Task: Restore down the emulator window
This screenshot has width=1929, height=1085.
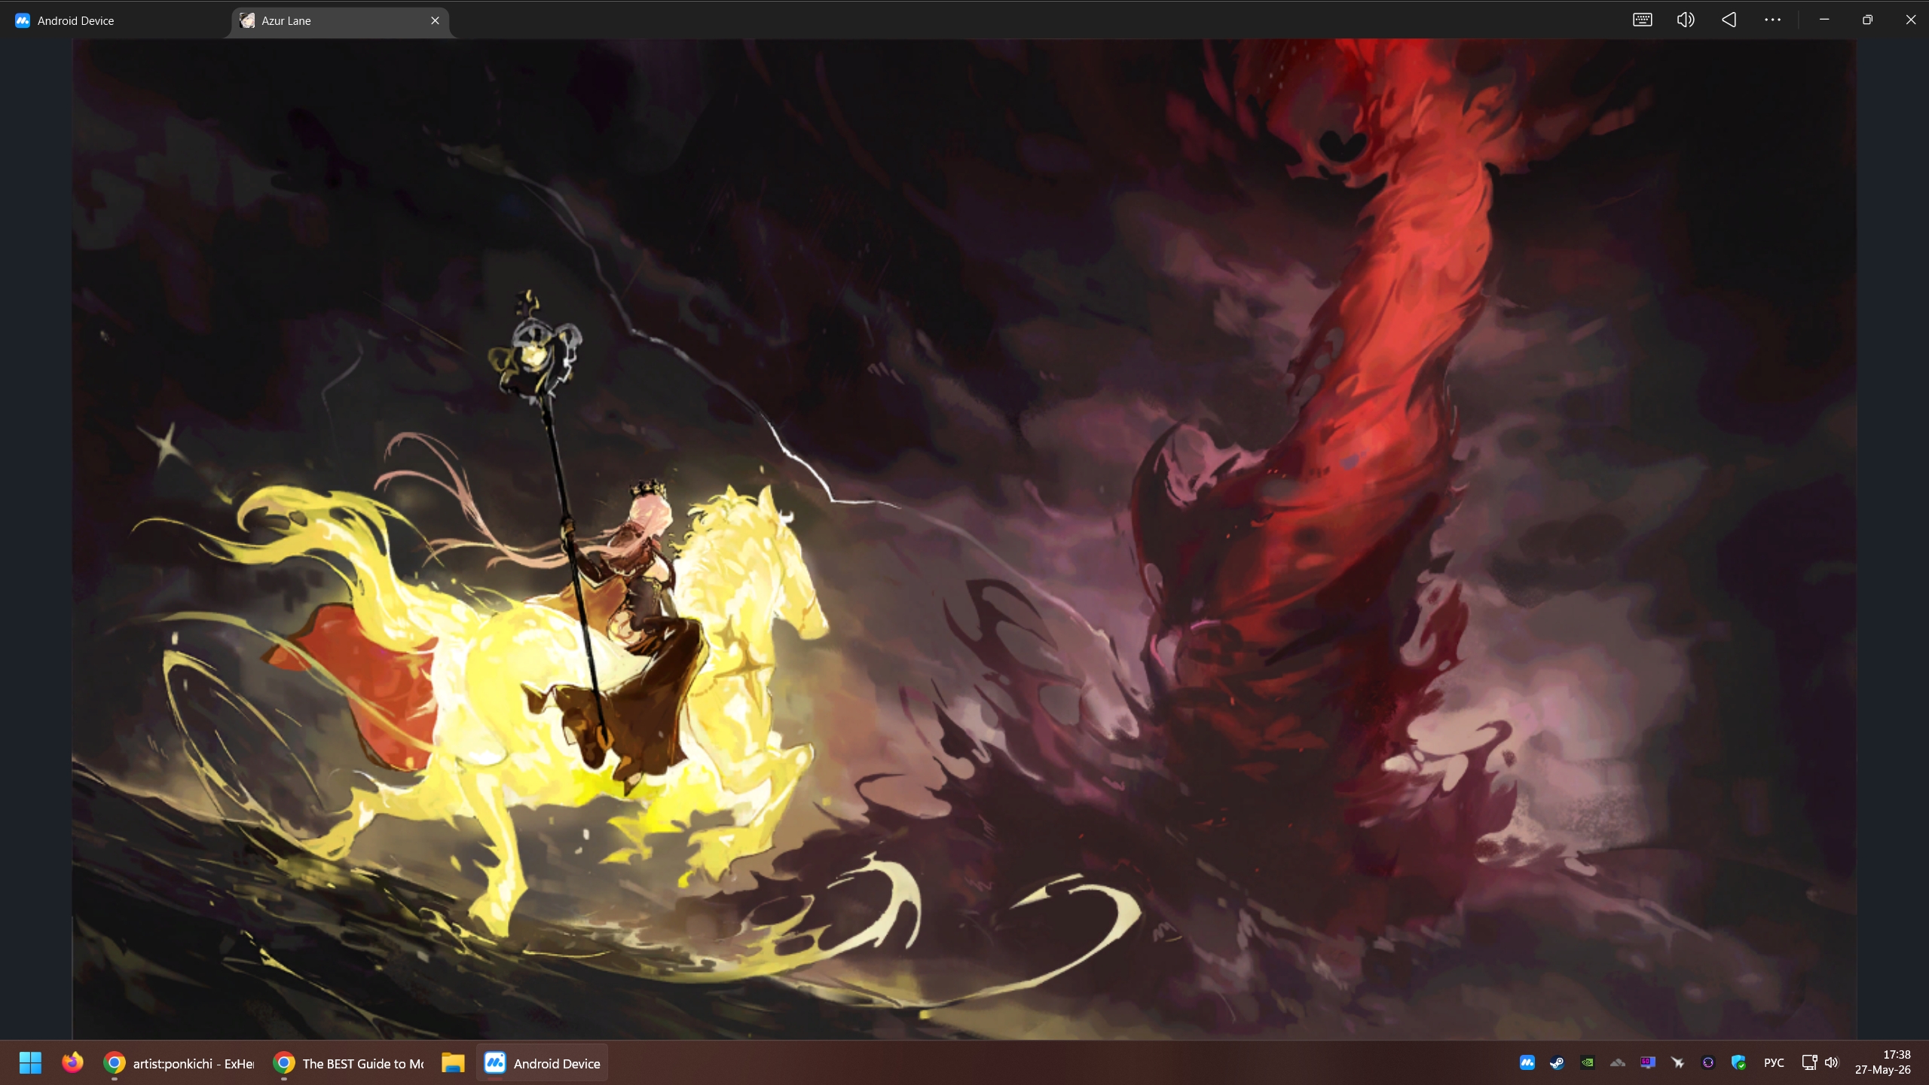Action: coord(1867,20)
